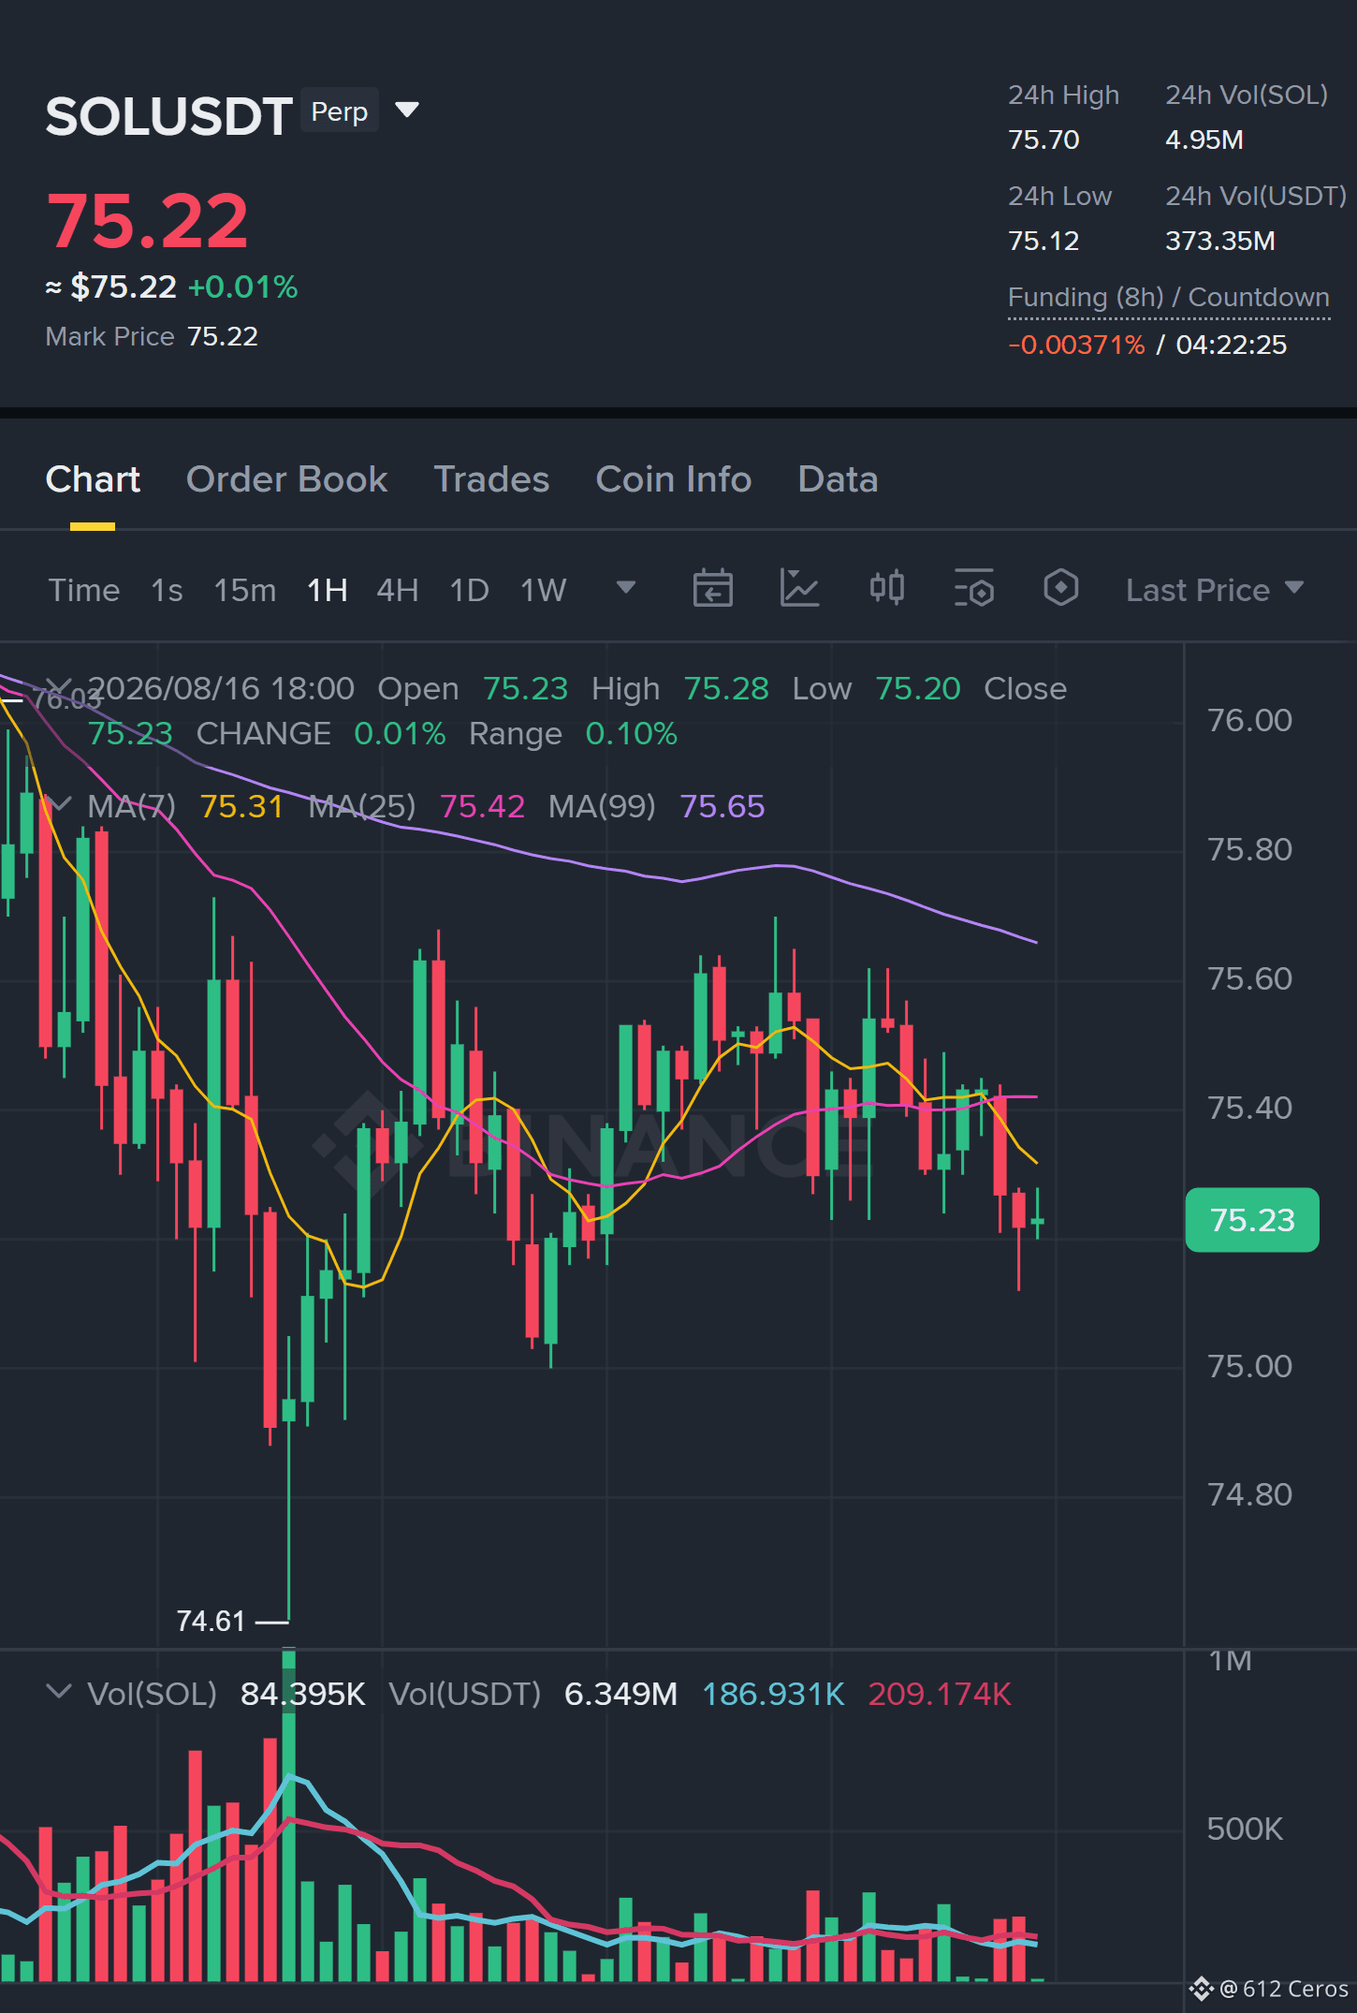Tap the 500K volume axis label
Viewport: 1357px width, 2013px height.
pos(1245,1829)
